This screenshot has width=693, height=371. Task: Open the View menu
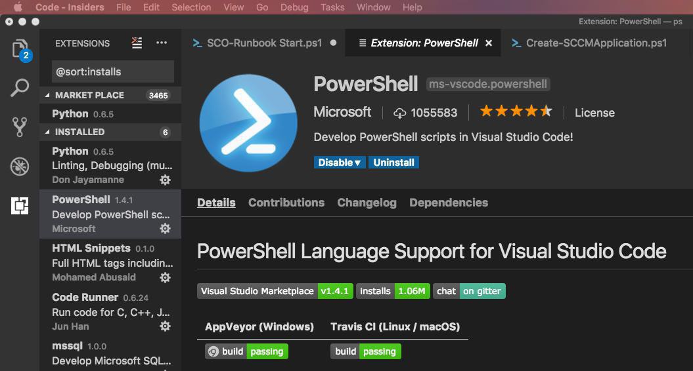[233, 7]
